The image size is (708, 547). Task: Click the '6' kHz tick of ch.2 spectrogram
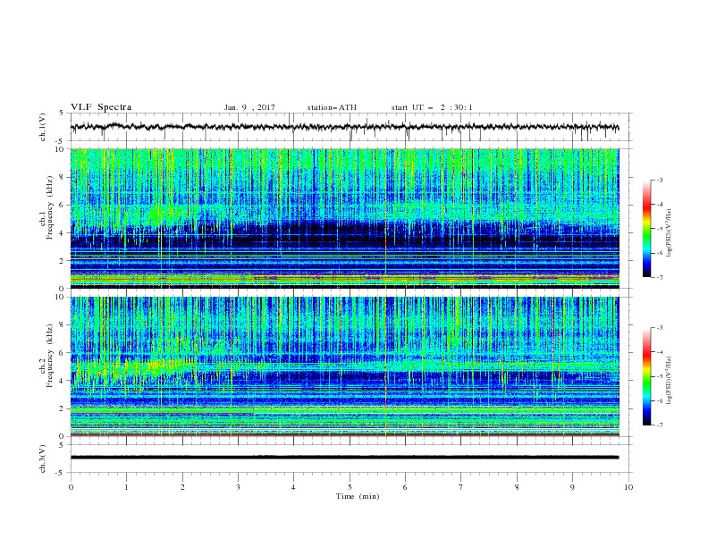63,353
